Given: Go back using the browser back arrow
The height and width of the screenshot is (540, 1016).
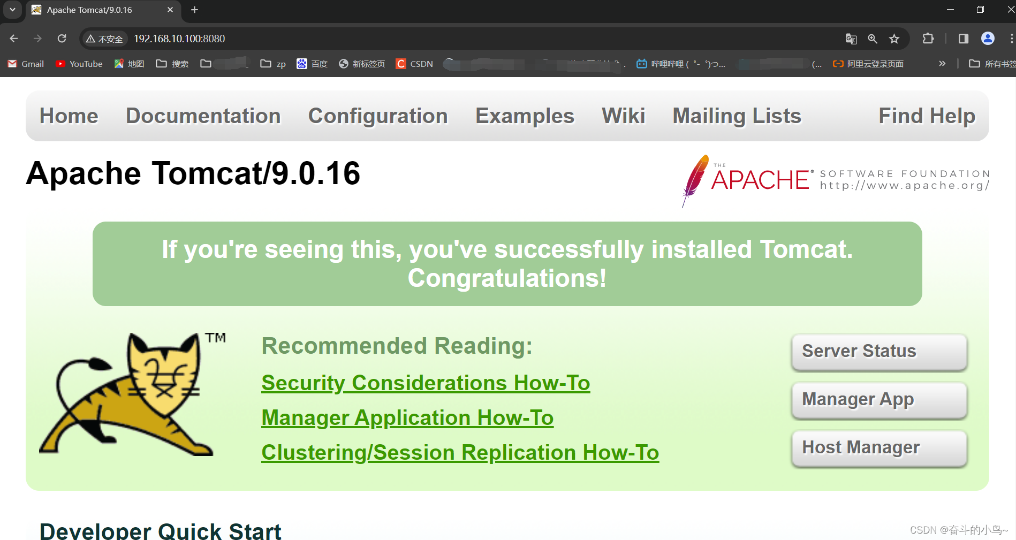Looking at the screenshot, I should point(14,39).
